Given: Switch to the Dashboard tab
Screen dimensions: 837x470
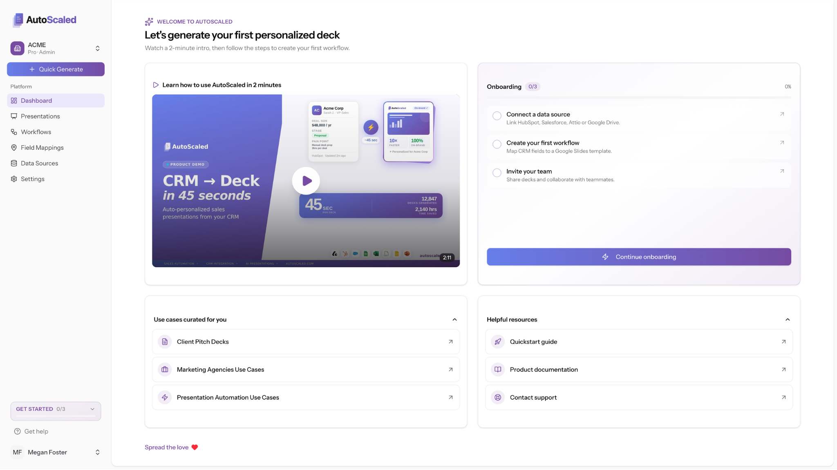Looking at the screenshot, I should point(36,100).
